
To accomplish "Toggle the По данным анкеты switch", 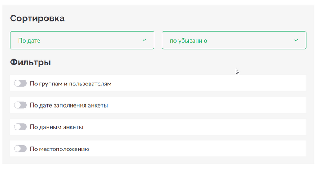I will [21, 127].
